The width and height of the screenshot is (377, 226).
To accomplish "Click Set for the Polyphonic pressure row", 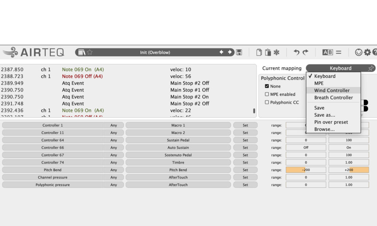I will (245, 185).
